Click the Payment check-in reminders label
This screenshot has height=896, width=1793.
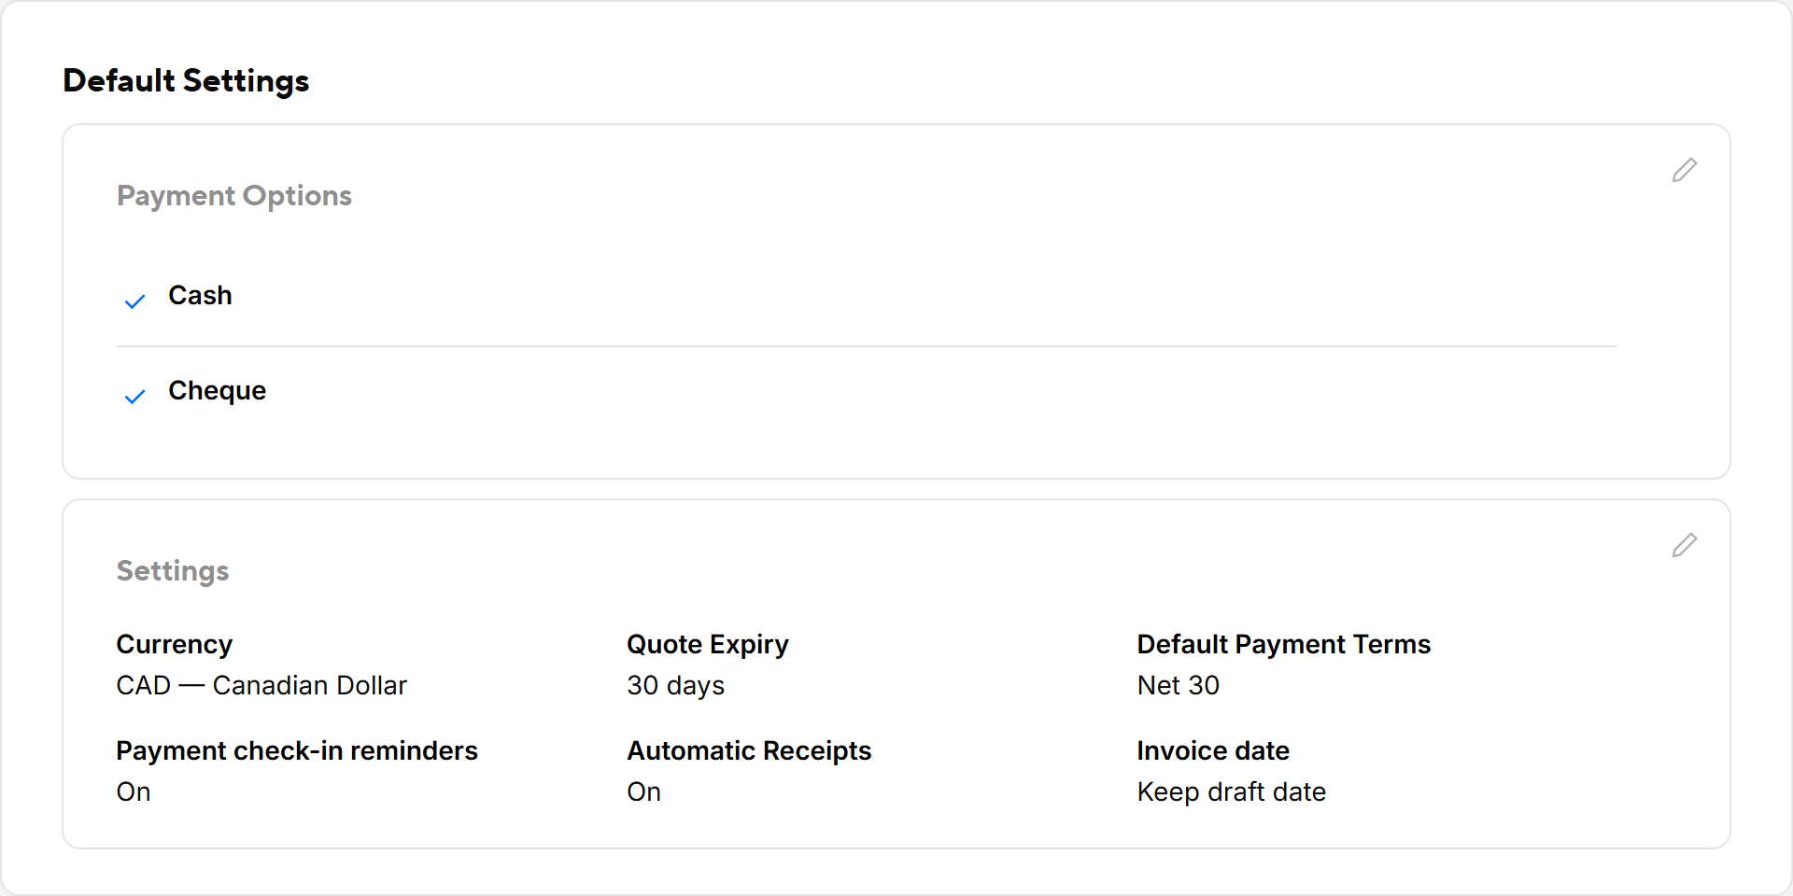(x=297, y=750)
